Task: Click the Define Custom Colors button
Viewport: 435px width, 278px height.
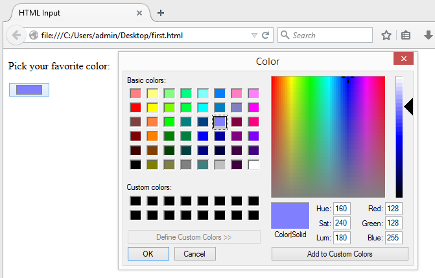Action: (194, 237)
